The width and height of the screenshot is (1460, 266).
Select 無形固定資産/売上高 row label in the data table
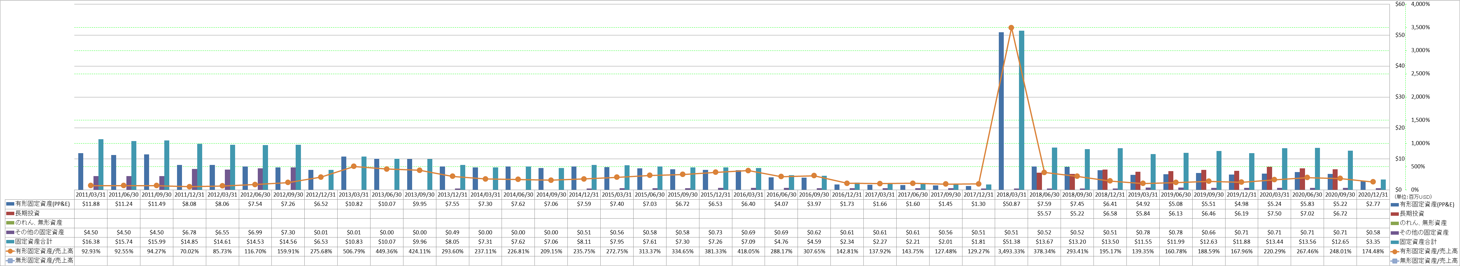(44, 261)
